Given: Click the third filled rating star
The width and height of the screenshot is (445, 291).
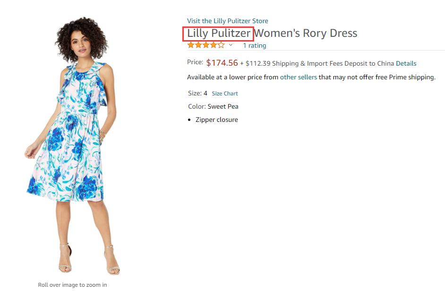Looking at the screenshot, I should pos(206,45).
